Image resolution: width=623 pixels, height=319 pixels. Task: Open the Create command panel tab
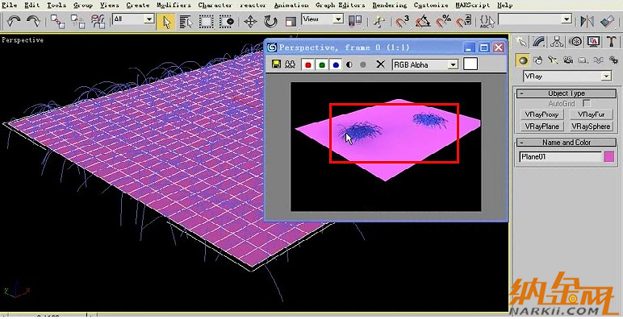click(x=521, y=42)
